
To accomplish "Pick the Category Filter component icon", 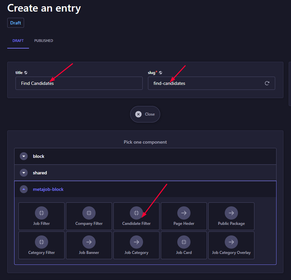I will (42, 242).
